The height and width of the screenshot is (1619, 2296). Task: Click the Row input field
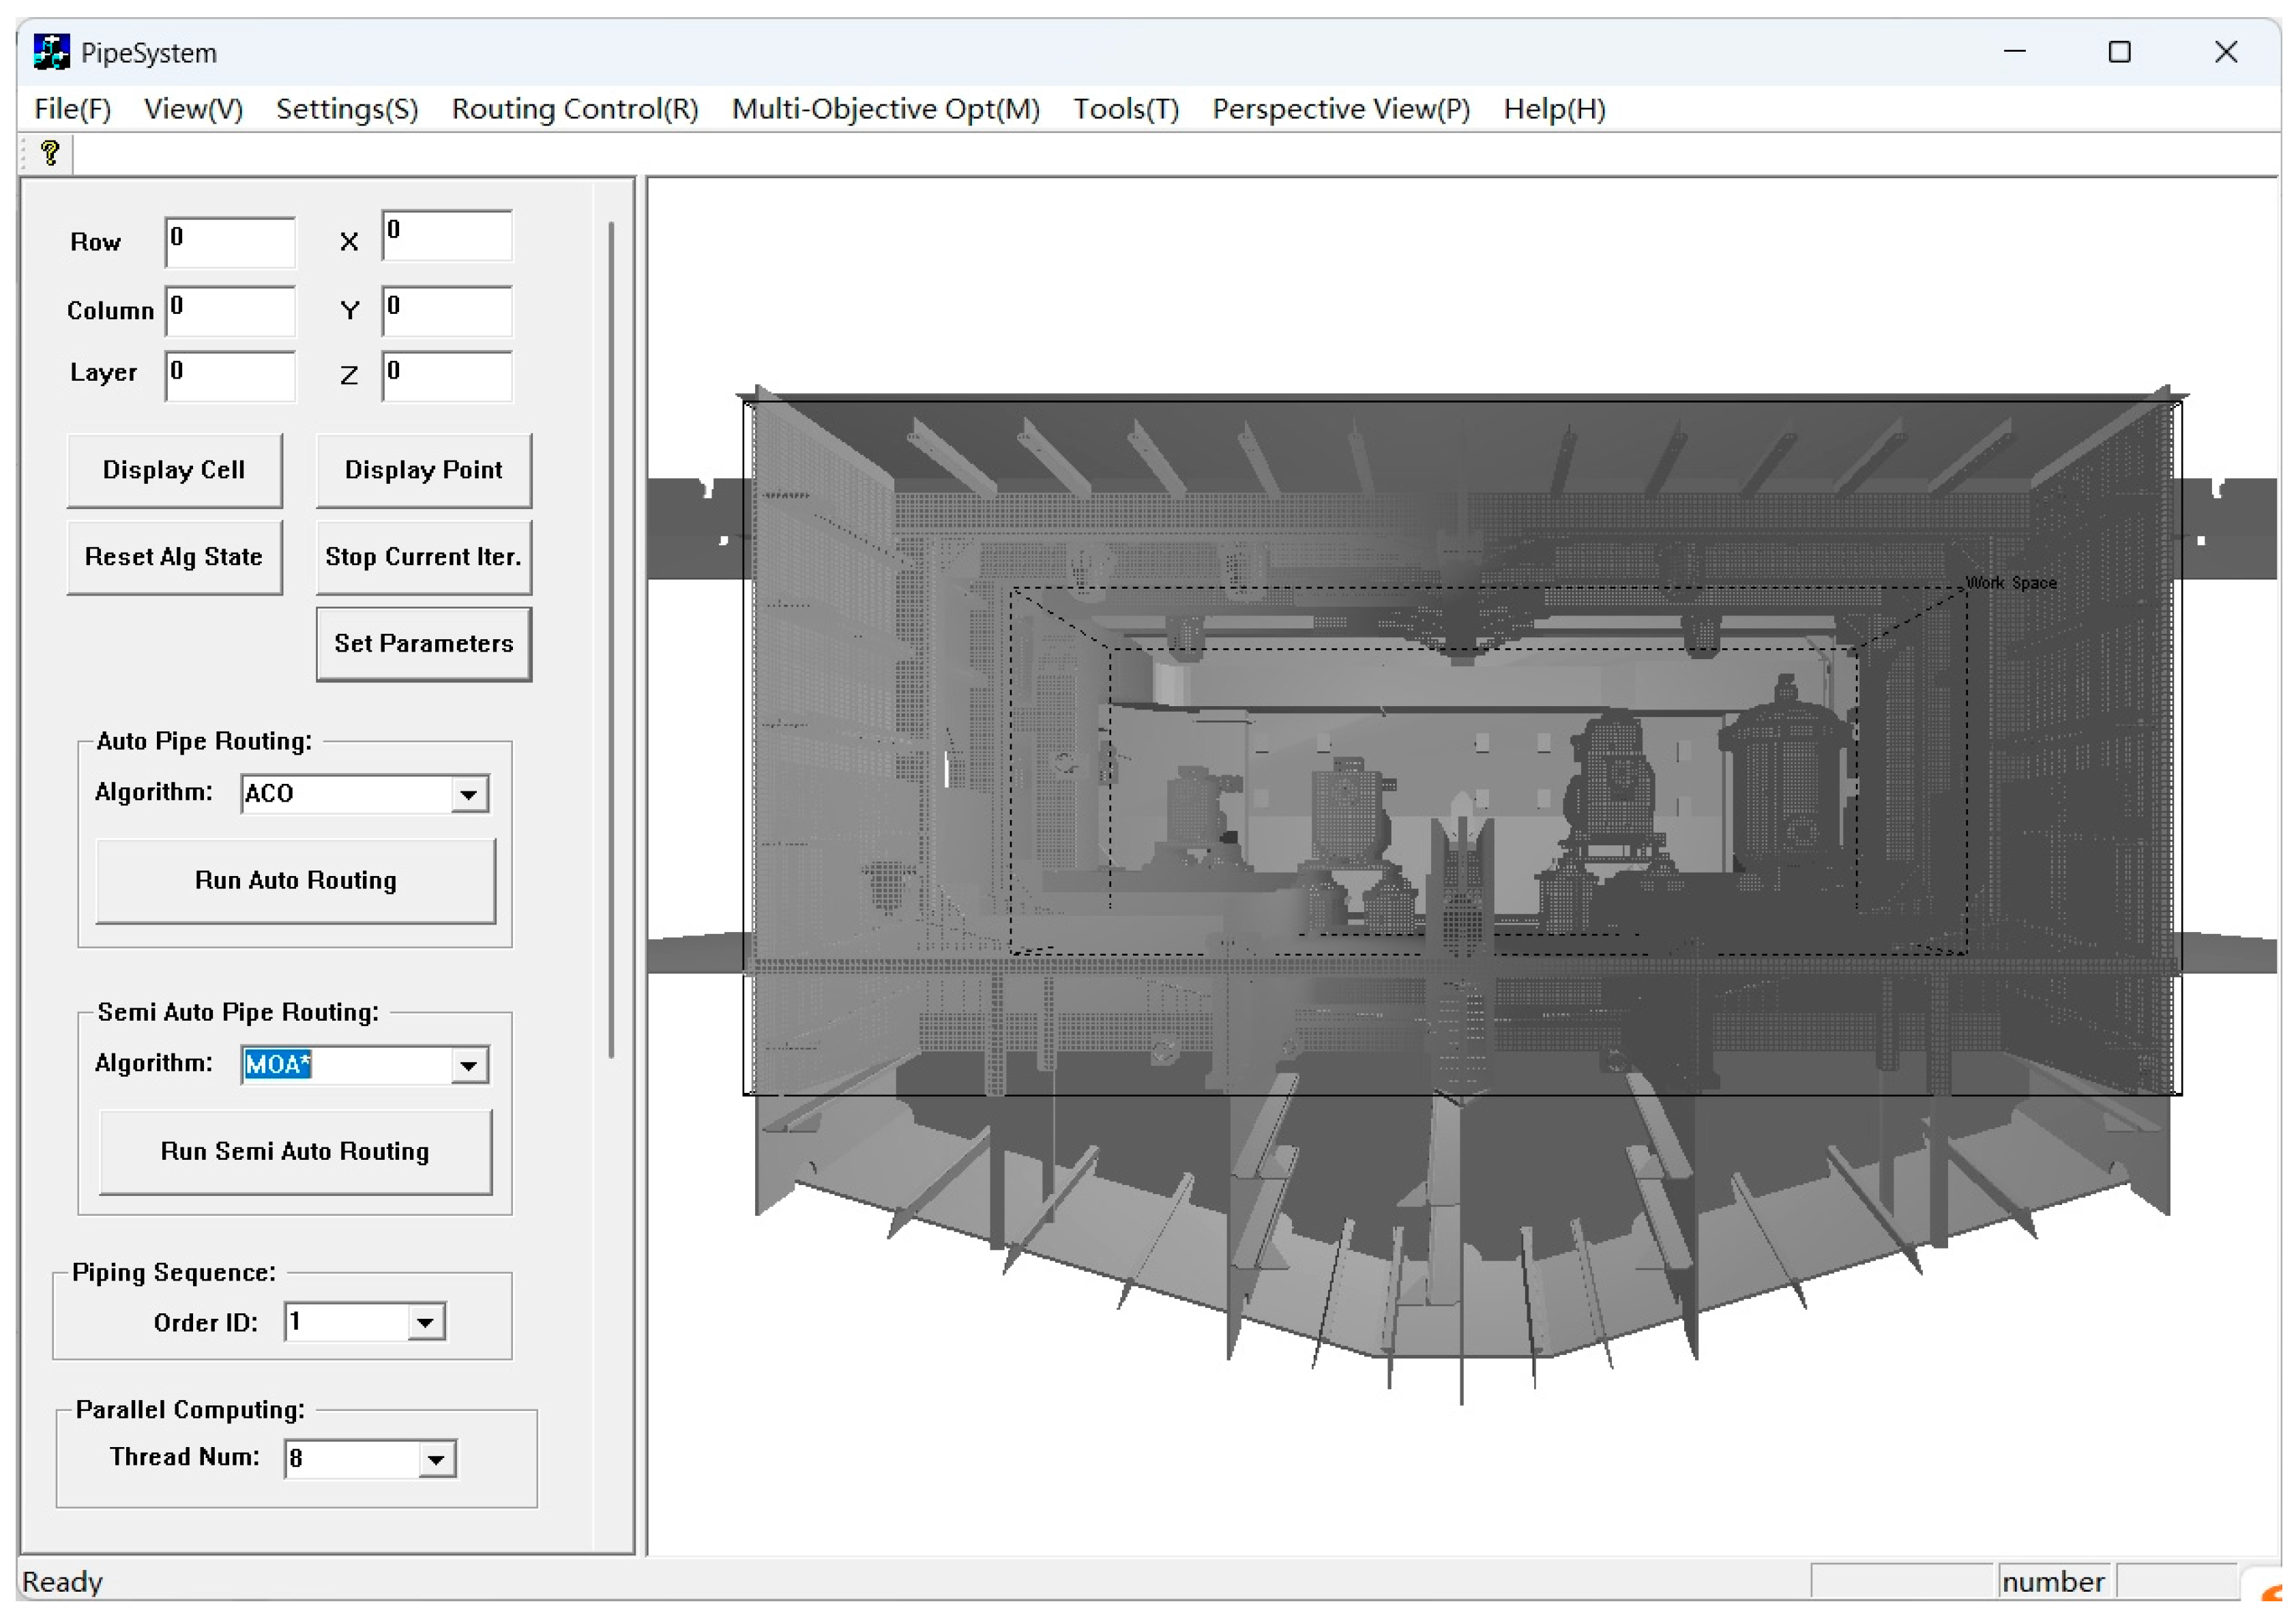(x=230, y=242)
